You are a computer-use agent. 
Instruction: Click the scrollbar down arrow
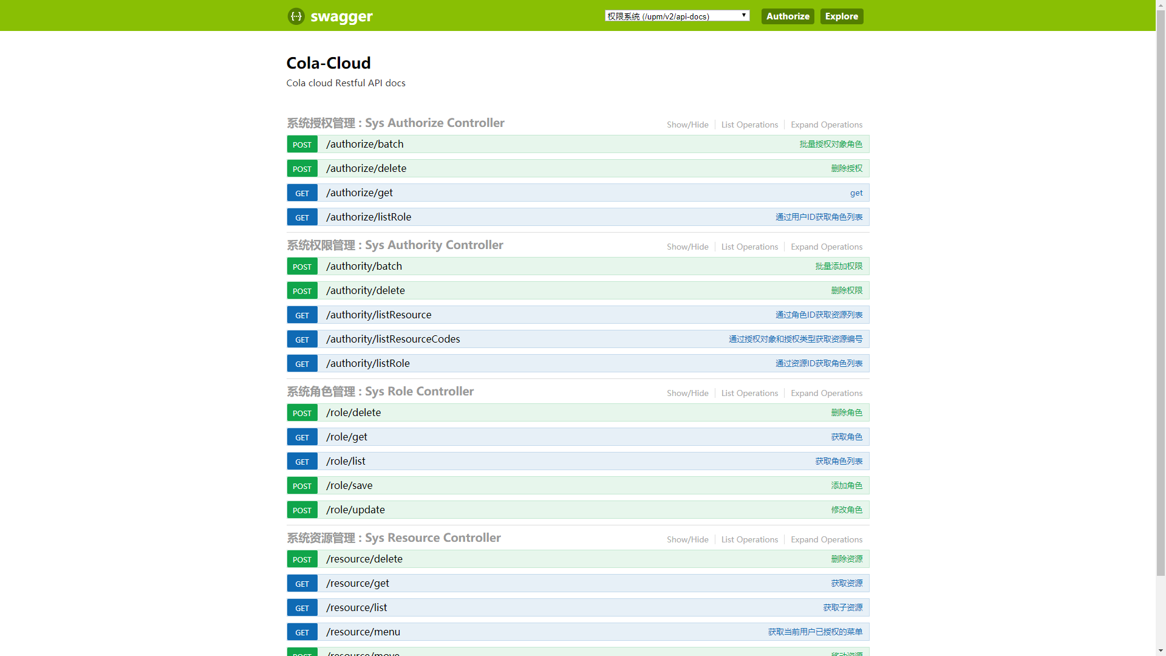click(x=1161, y=651)
